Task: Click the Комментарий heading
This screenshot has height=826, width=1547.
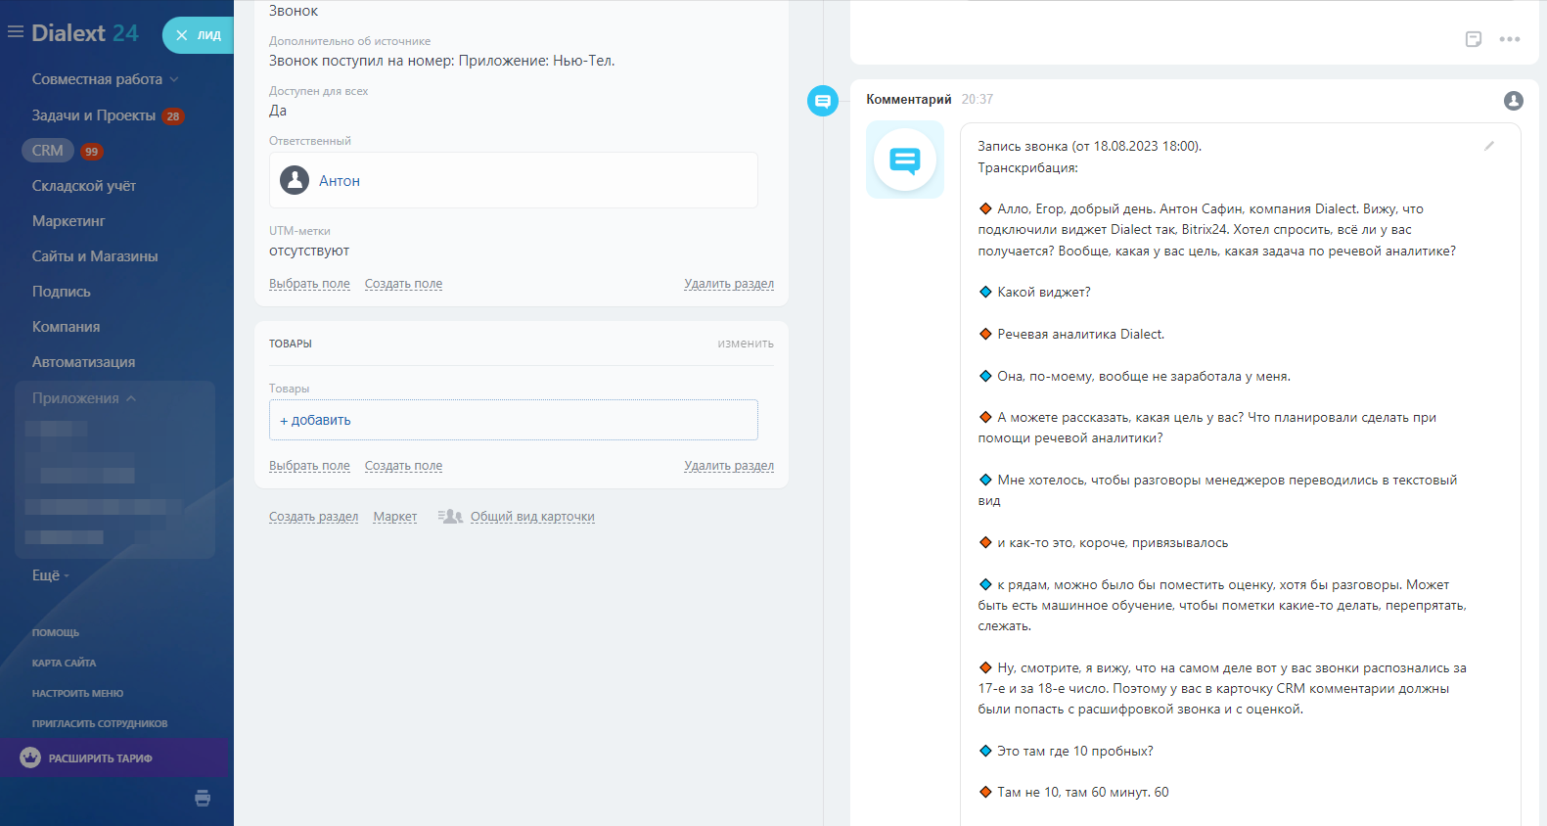Action: pos(909,100)
